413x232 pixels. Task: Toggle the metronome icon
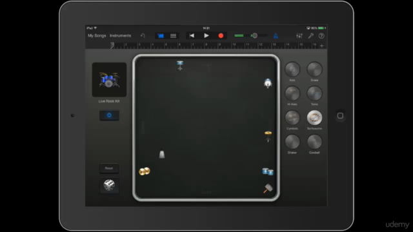276,36
